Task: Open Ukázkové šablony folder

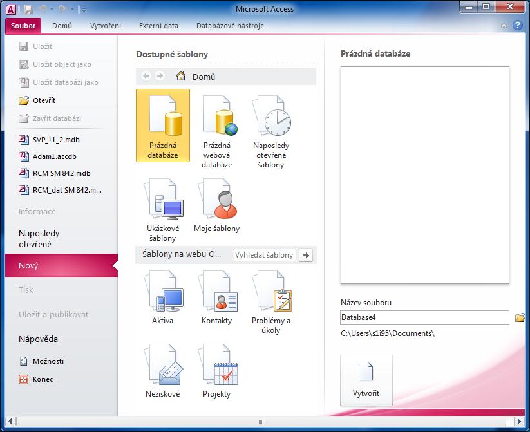Action: coord(162,210)
